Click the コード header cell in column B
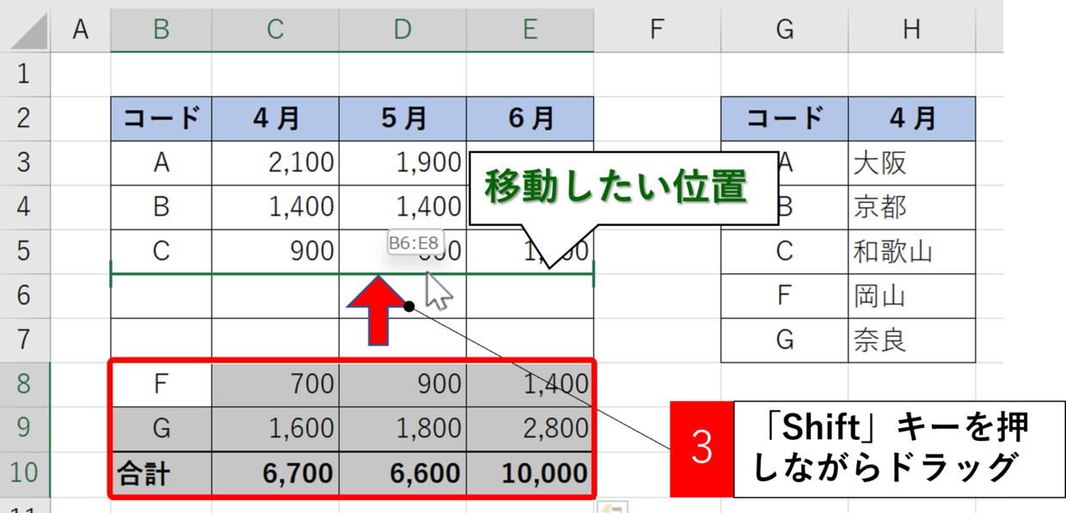The image size is (1066, 513). [162, 119]
